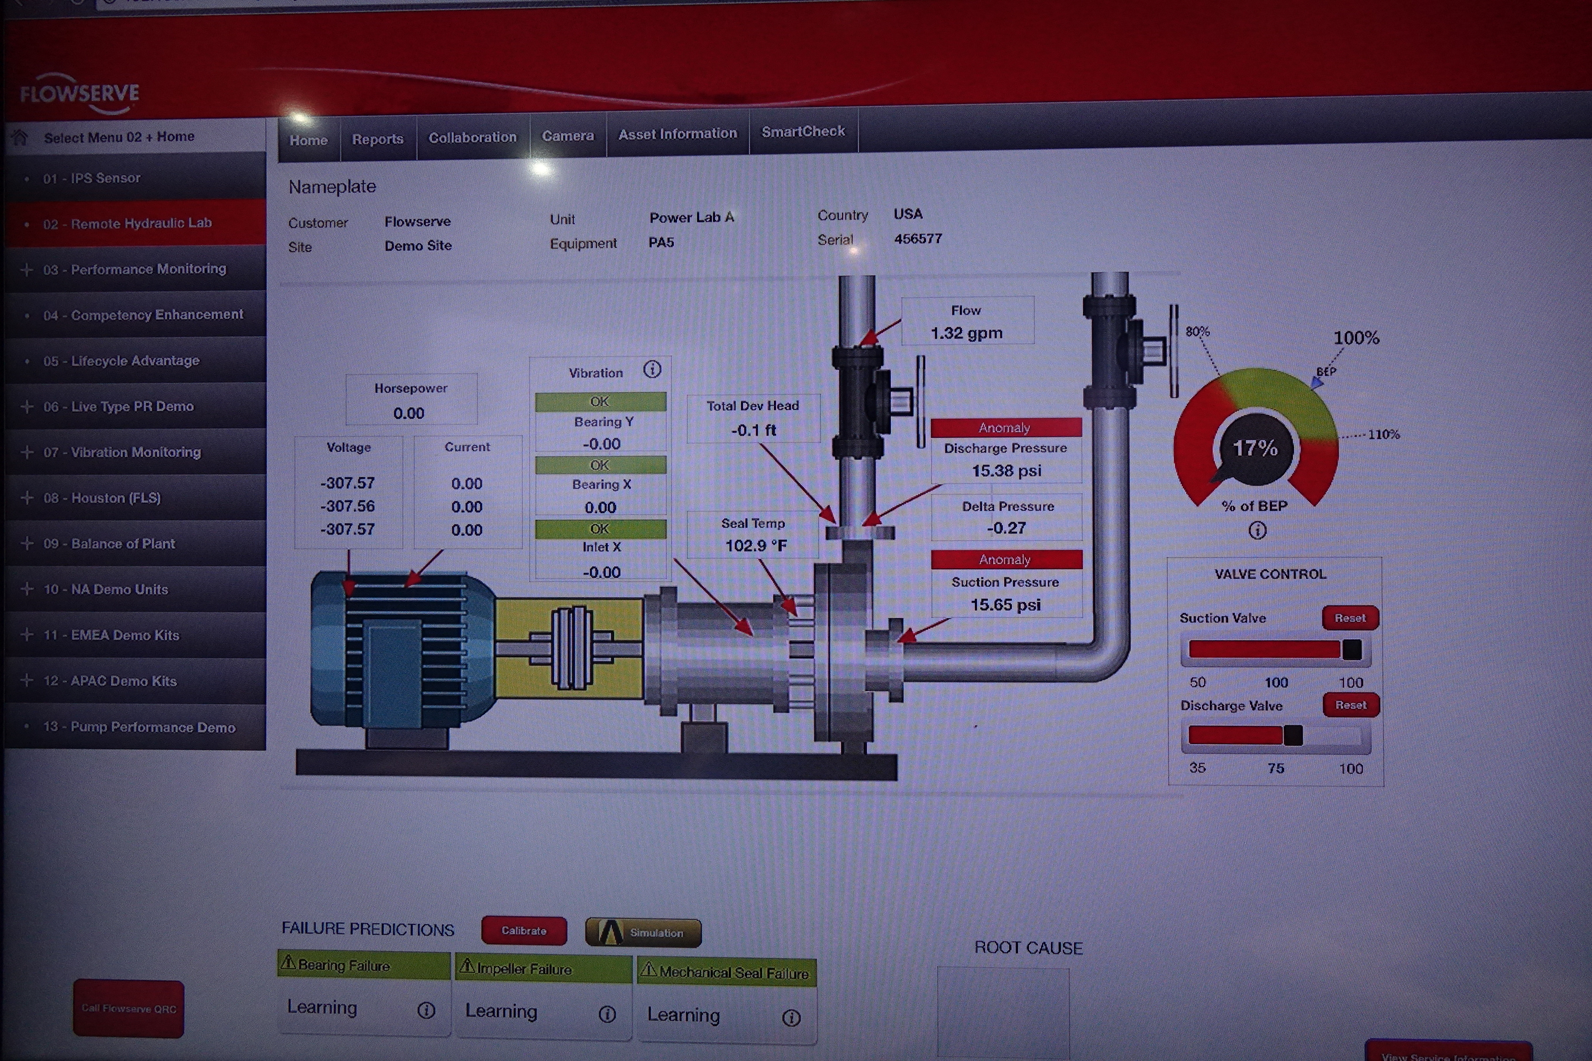Screen dimensions: 1592x1061
Task: Click the Horsepower 0.00 reading
Action: click(x=409, y=414)
